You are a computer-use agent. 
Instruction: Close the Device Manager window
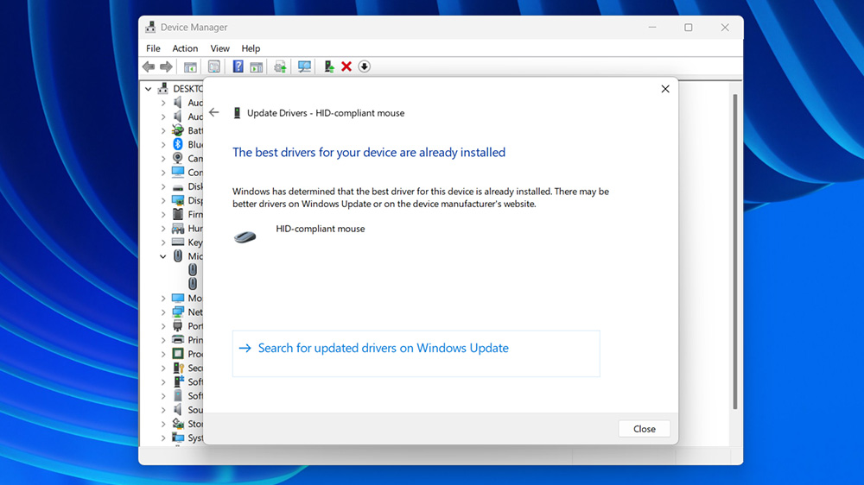725,27
